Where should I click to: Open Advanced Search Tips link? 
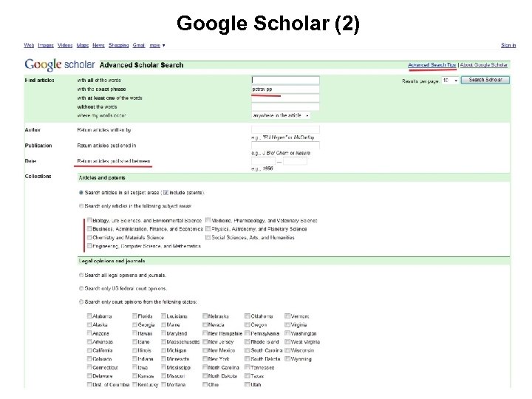(x=432, y=65)
